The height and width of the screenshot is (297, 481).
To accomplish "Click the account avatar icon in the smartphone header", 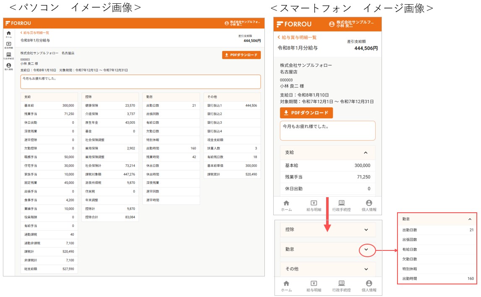I will 332,24.
